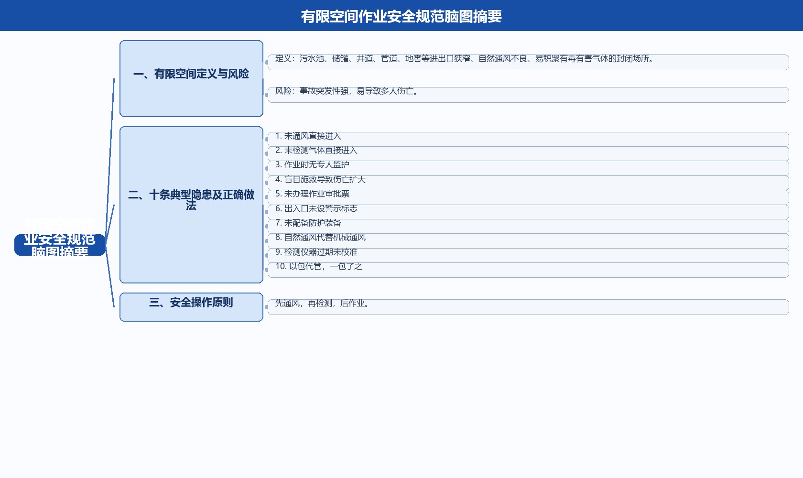Image resolution: width=803 pixels, height=478 pixels.
Task: Select the branch node 一、有限空间定义与风险
Action: click(191, 78)
